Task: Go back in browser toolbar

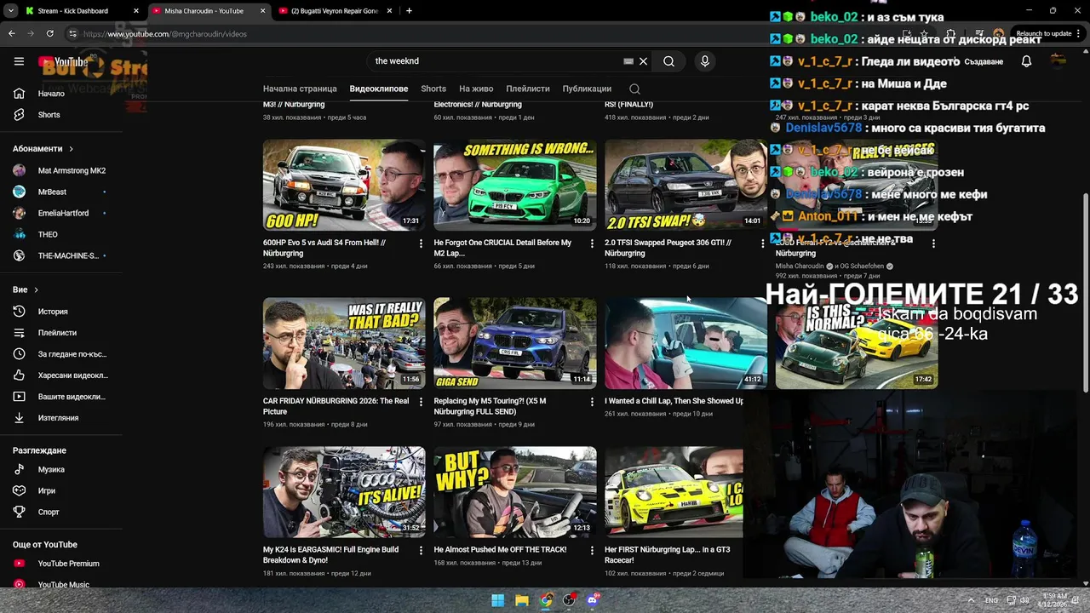Action: tap(12, 34)
